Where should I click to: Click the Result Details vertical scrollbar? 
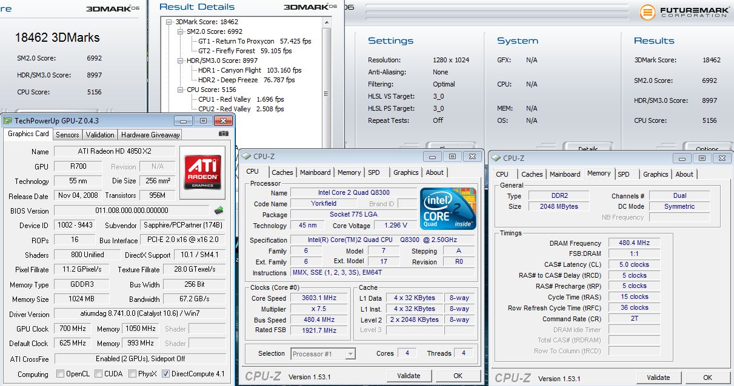pyautogui.click(x=327, y=82)
